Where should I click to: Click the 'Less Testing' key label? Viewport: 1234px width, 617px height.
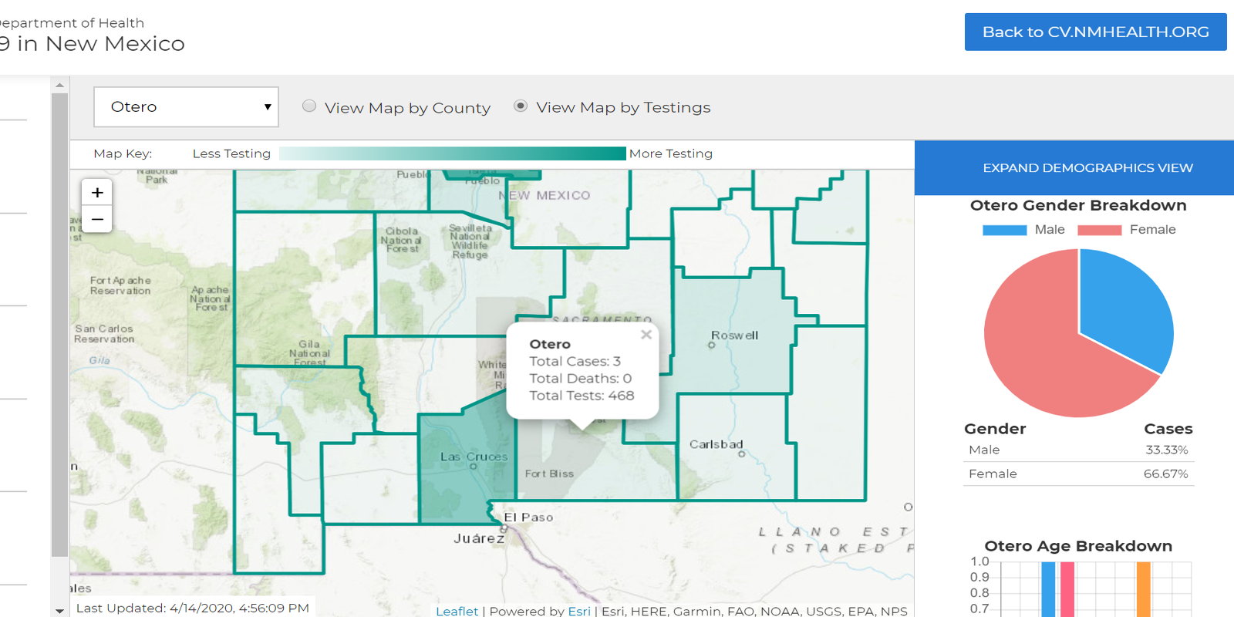pyautogui.click(x=231, y=153)
